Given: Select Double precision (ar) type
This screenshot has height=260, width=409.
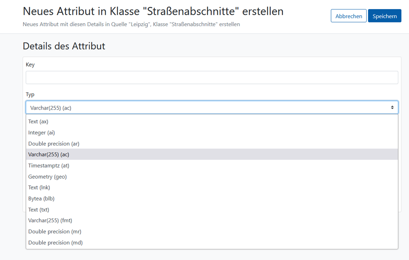Looking at the screenshot, I should point(212,144).
